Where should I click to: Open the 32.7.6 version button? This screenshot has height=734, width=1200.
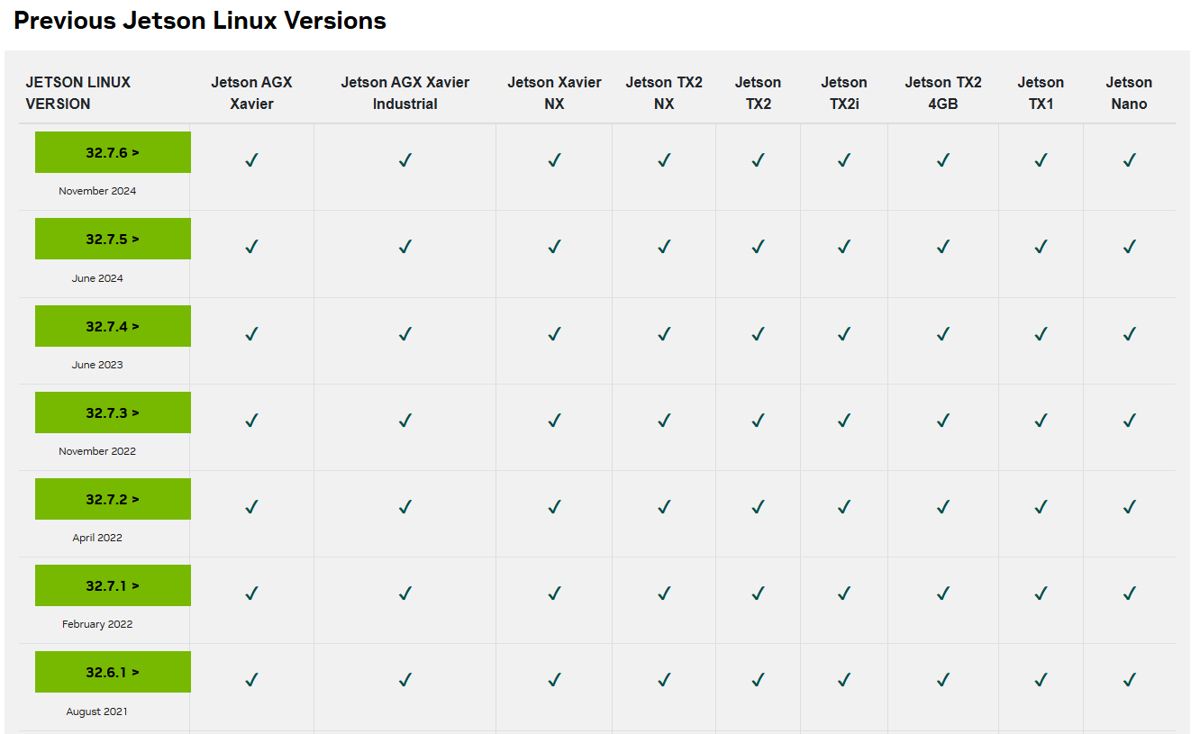coord(113,152)
